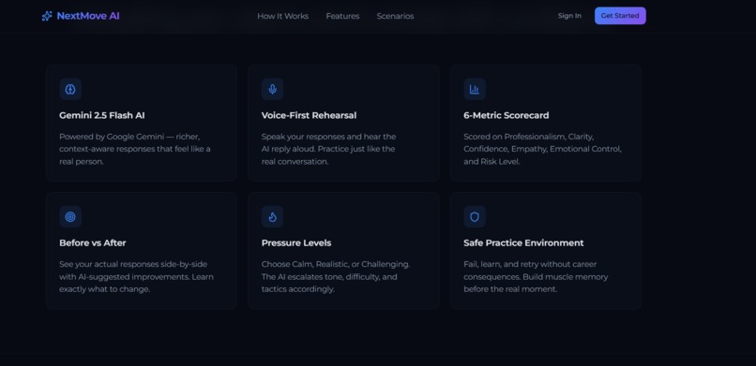Click the microphone icon on Voice-First Rehearsal card
Viewport: 756px width, 366px height.
click(x=272, y=90)
